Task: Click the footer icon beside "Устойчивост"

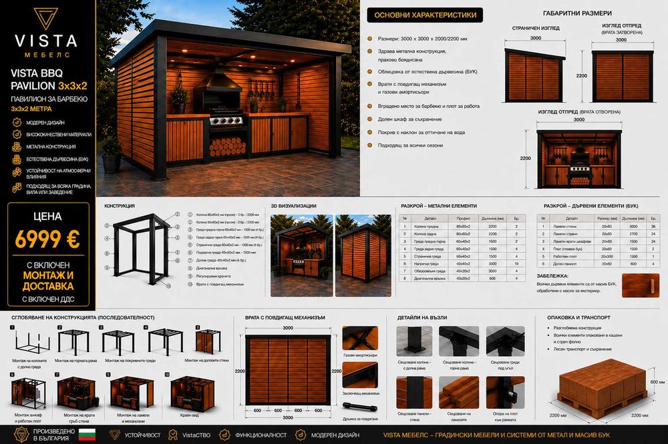Action: pos(115,435)
